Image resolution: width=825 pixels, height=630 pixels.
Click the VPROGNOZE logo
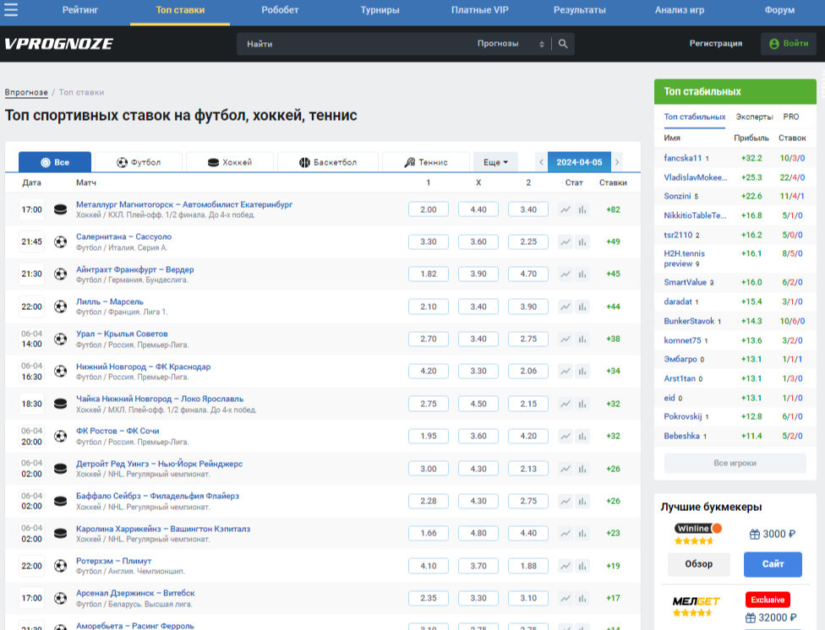pos(58,44)
